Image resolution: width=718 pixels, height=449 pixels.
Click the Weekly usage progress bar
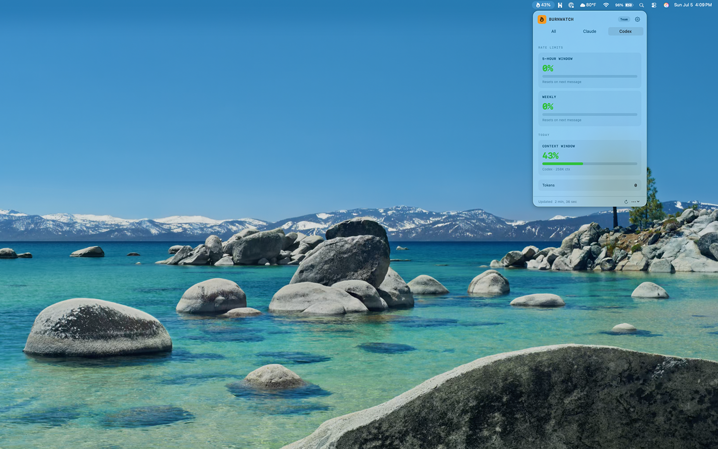click(589, 114)
